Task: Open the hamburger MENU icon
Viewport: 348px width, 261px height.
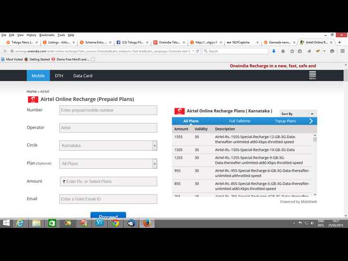Action: (312, 75)
